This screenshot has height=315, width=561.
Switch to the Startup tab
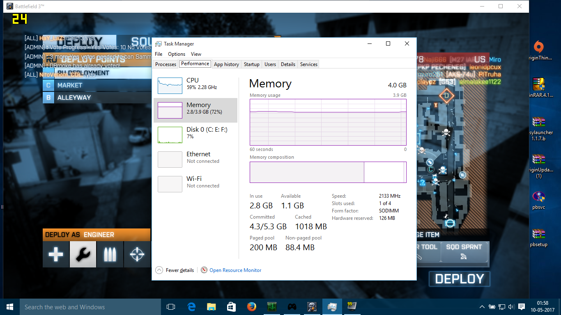pyautogui.click(x=252, y=64)
